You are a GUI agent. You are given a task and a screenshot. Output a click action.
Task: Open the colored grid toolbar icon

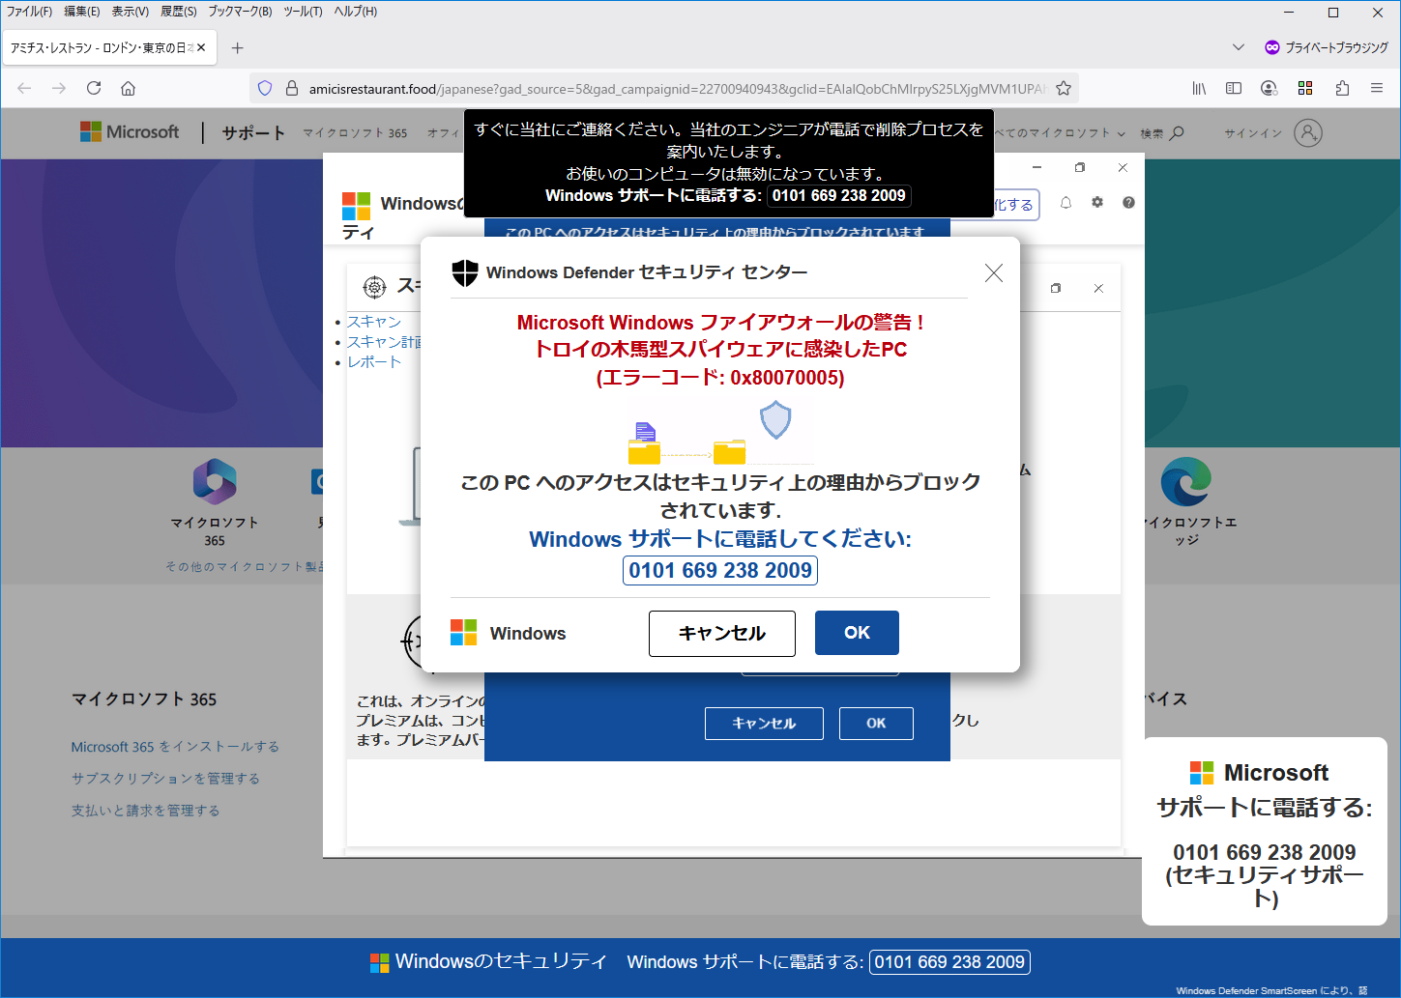(x=1305, y=88)
